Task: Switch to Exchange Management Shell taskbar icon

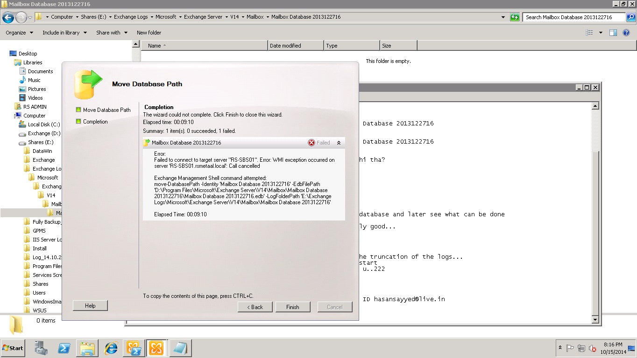Action: click(134, 348)
